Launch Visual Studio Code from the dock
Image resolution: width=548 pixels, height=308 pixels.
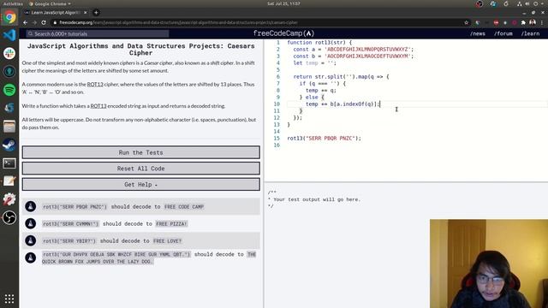pyautogui.click(x=9, y=35)
